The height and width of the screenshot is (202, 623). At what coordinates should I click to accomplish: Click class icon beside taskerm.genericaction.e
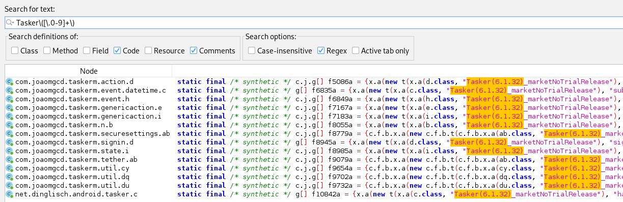9,107
